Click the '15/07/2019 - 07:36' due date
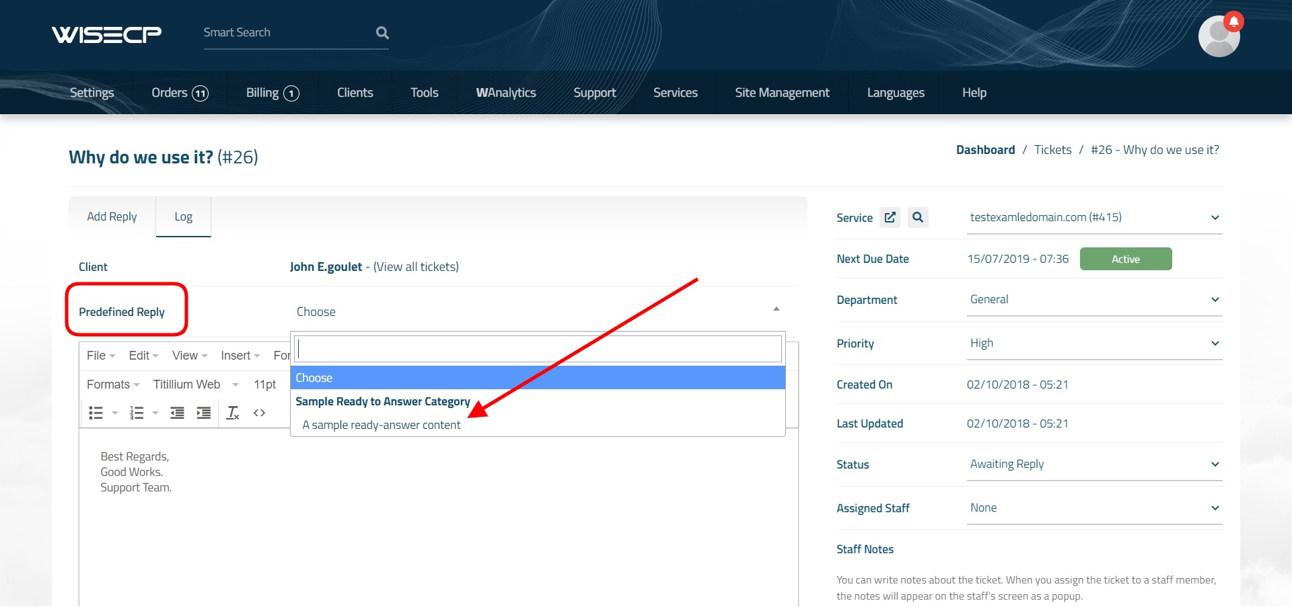The image size is (1292, 607). click(x=1018, y=259)
